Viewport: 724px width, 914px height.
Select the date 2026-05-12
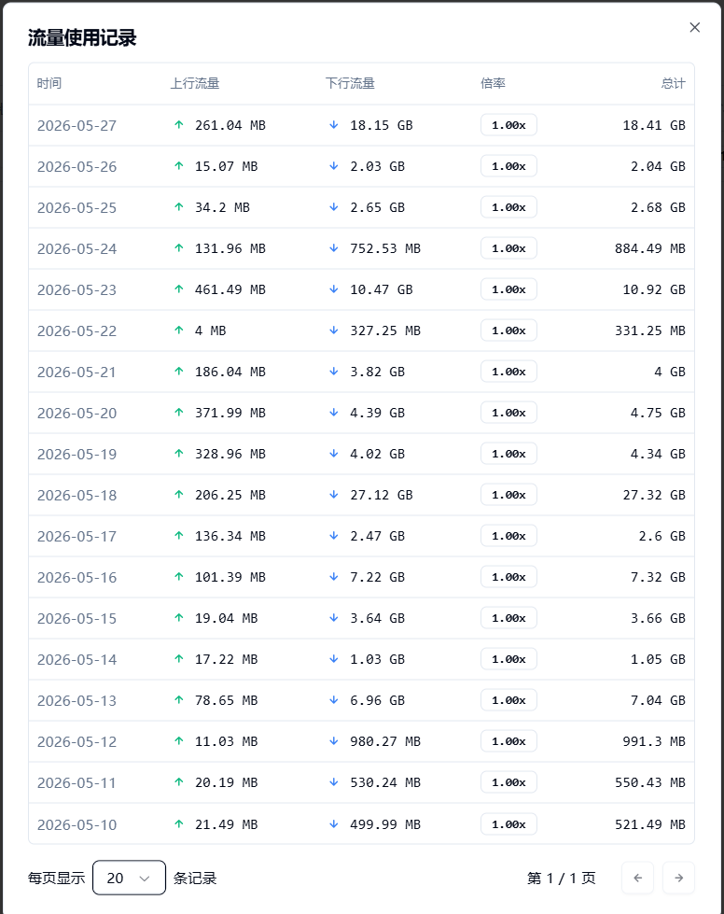point(77,742)
